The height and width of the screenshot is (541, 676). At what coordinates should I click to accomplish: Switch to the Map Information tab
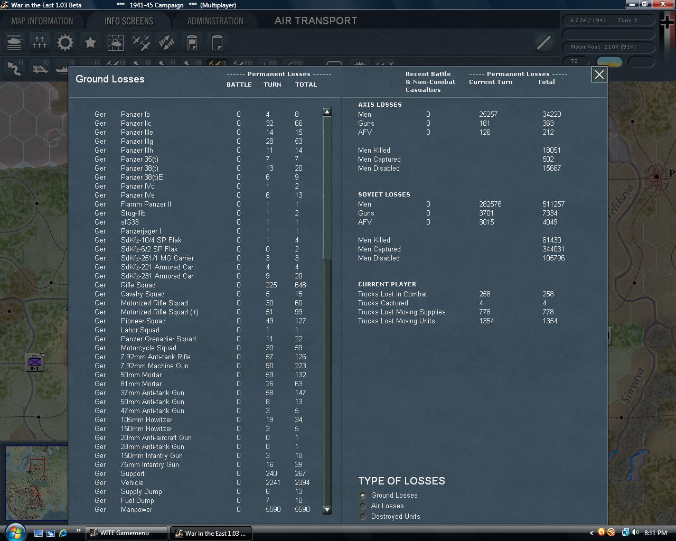[x=42, y=21]
